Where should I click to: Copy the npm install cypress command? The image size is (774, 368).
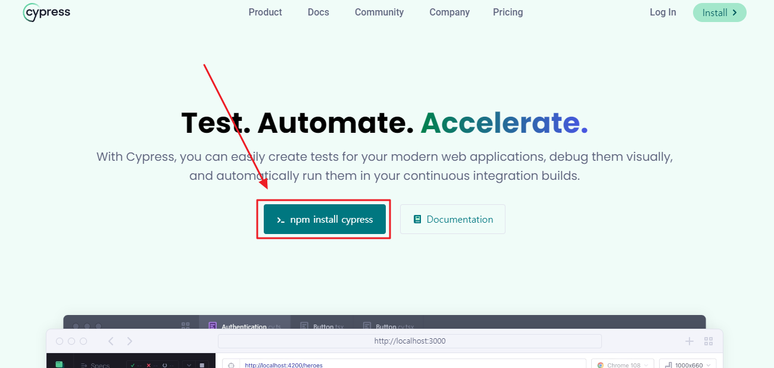pyautogui.click(x=324, y=219)
